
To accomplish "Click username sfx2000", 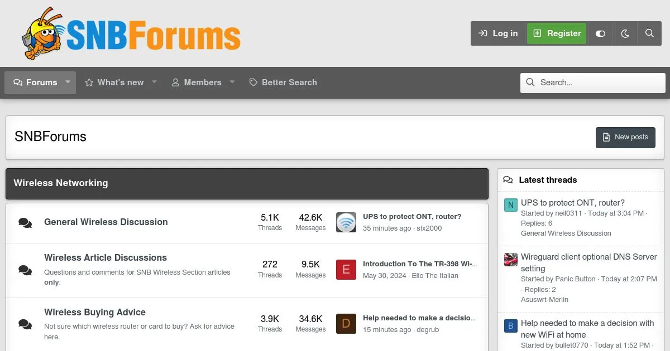I will [x=429, y=228].
